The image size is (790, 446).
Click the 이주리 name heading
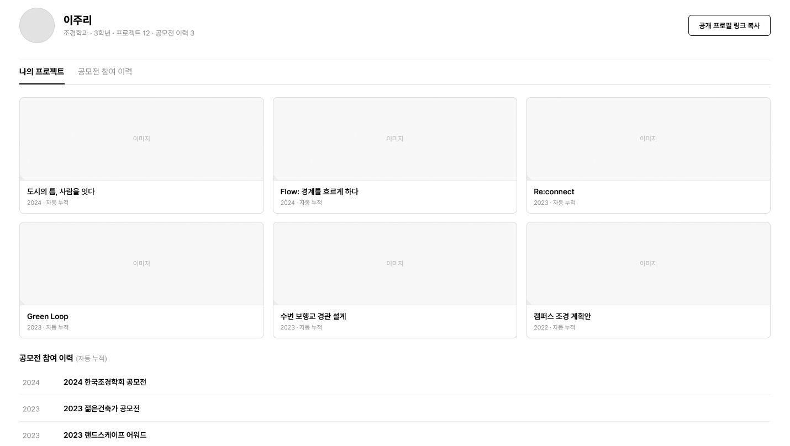click(78, 20)
